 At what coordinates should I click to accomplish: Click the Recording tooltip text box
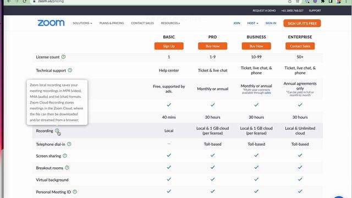tap(57, 102)
